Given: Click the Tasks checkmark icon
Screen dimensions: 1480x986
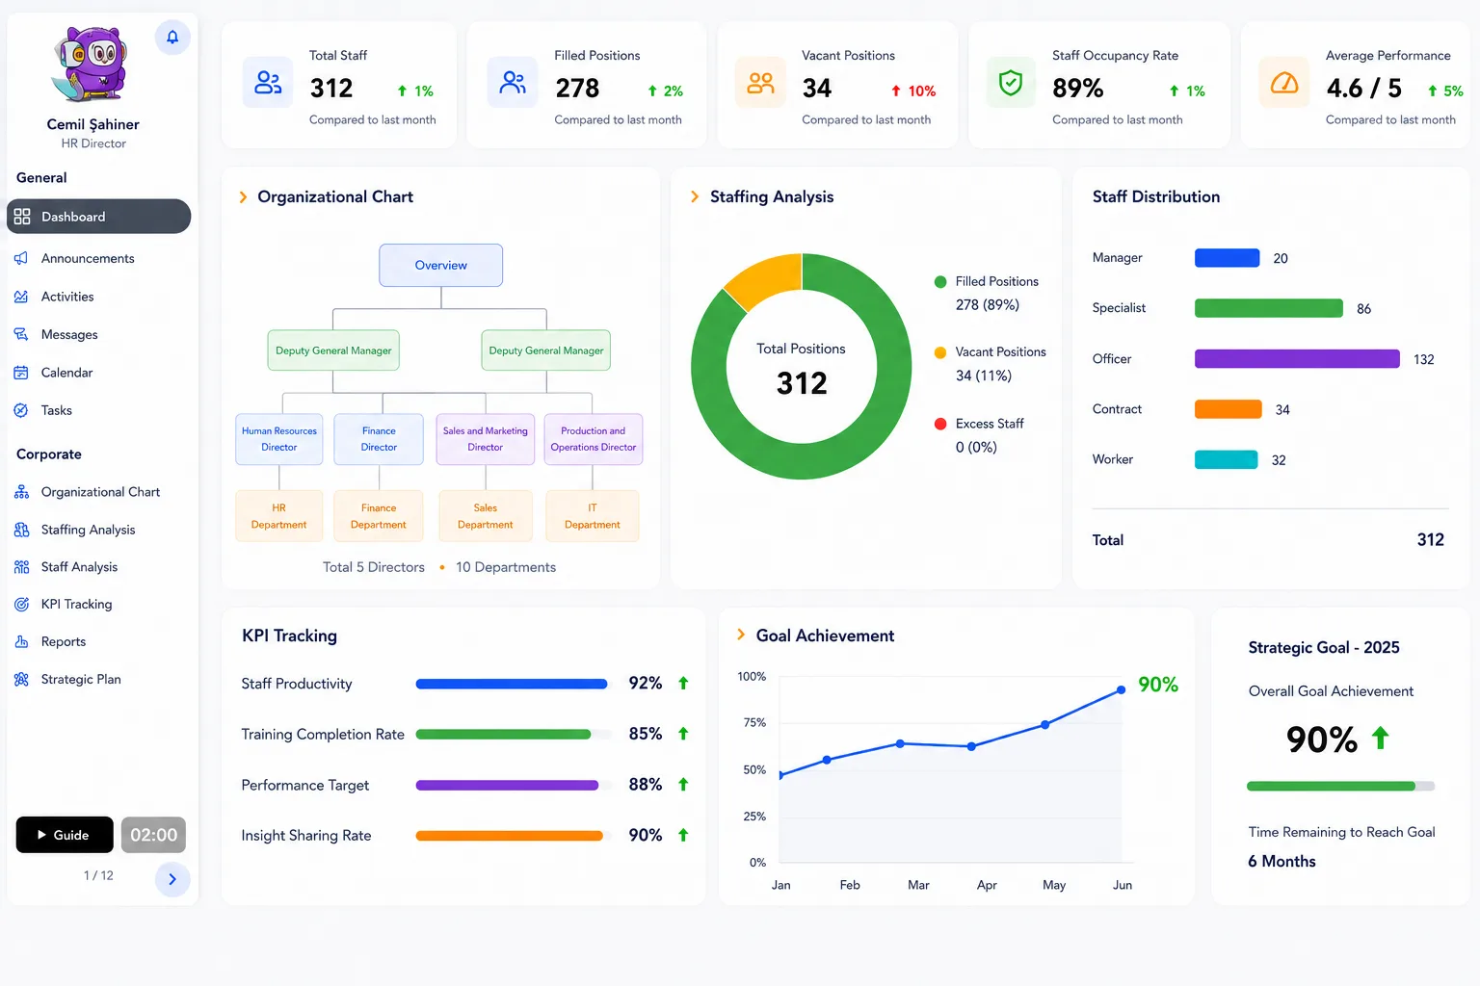Looking at the screenshot, I should (x=21, y=410).
